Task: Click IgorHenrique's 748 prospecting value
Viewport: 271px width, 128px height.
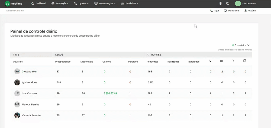Action: point(59,82)
